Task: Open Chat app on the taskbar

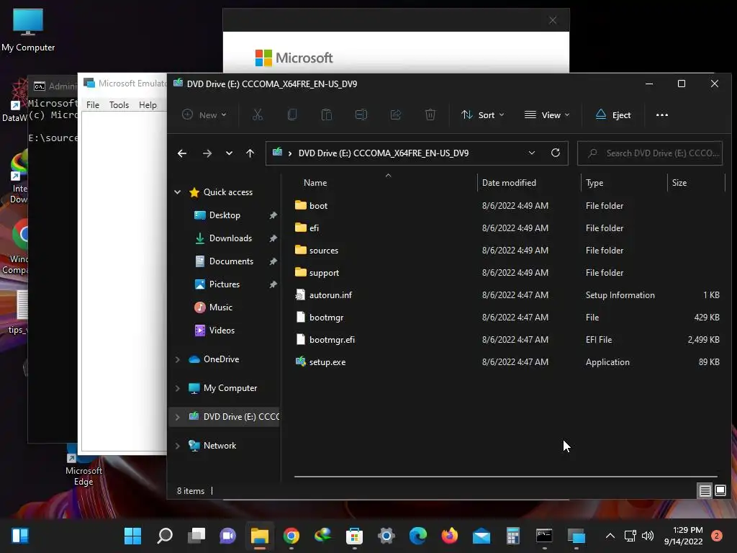Action: pos(228,536)
